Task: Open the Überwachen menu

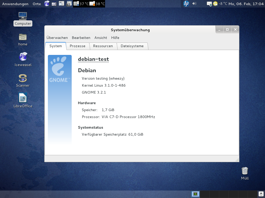Action: [x=57, y=38]
